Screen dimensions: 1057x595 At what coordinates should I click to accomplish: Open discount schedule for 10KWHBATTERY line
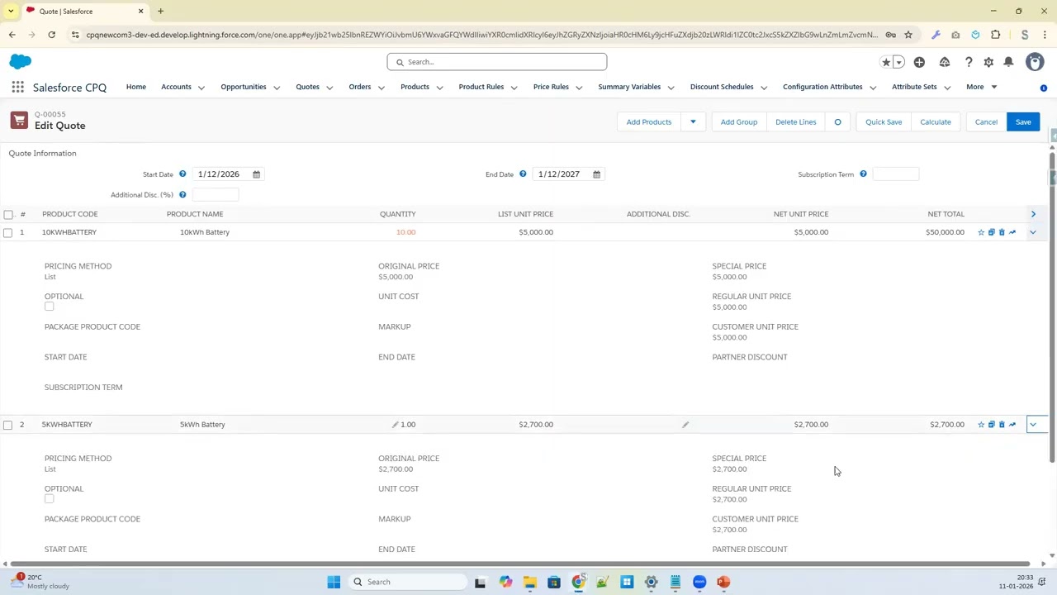pos(1012,232)
